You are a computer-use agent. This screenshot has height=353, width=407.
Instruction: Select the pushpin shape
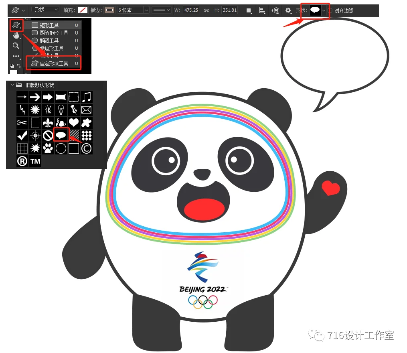[x=74, y=110]
